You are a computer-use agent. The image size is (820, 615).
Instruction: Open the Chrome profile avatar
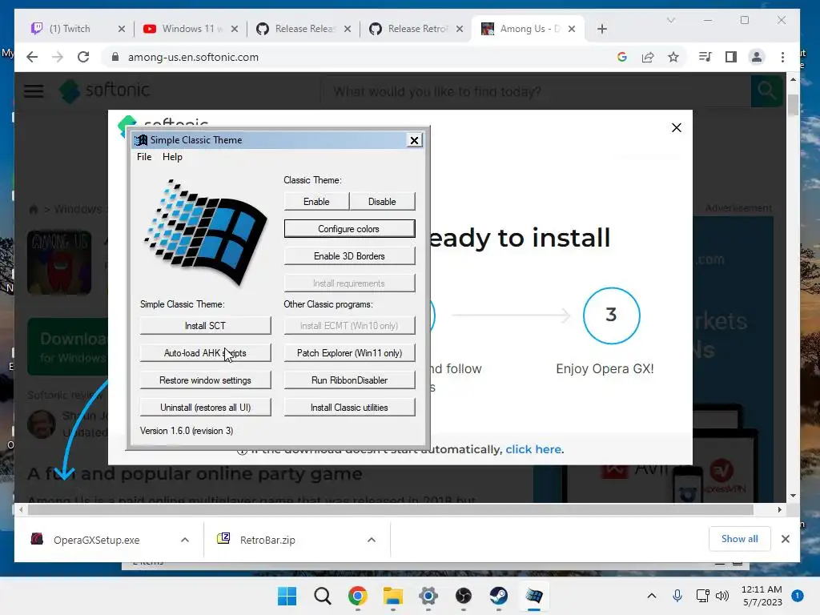tap(756, 57)
